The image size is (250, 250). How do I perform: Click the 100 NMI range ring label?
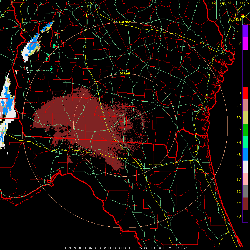[x=125, y=22]
